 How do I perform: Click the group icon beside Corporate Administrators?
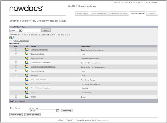coord(26,50)
